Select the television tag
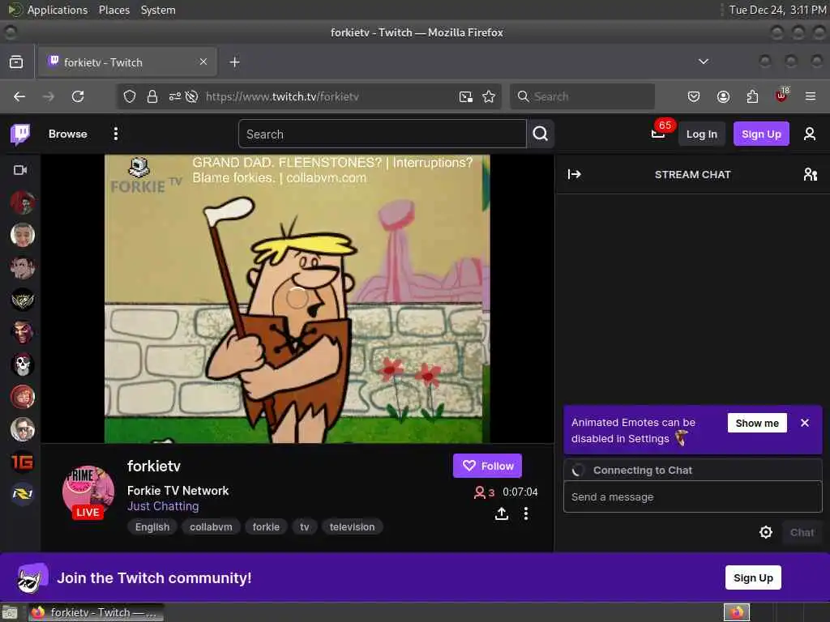Viewport: 830px width, 622px height. [x=352, y=526]
